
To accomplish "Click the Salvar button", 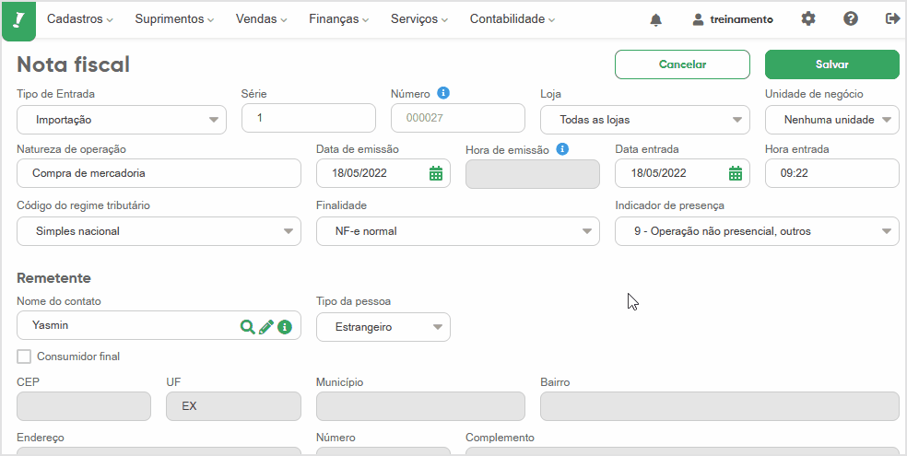I will coord(831,64).
